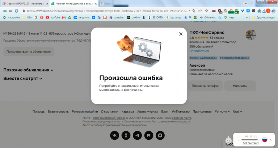Click the address bar URL field
This screenshot has height=148, width=278.
(106, 11)
